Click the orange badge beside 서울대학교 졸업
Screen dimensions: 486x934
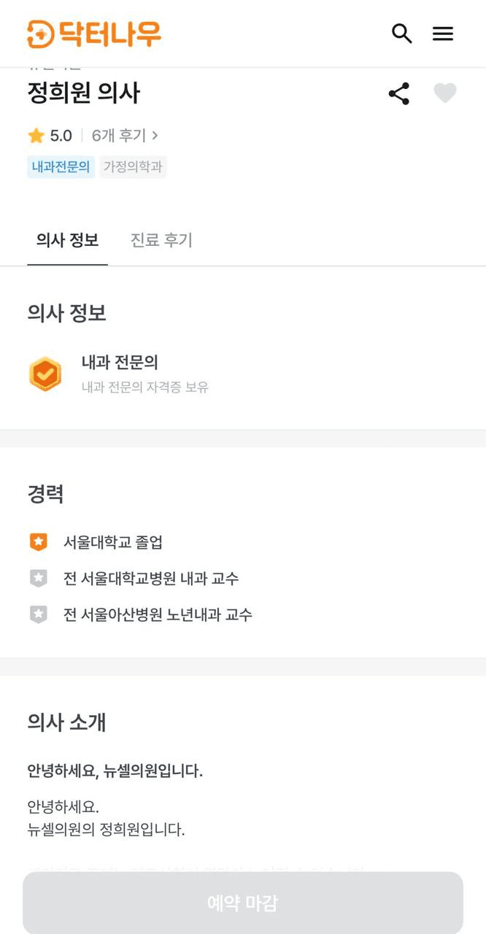39,542
